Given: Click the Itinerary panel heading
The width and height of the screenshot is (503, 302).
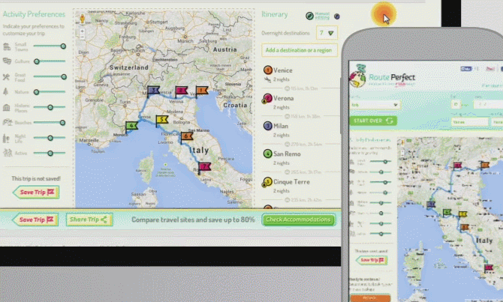Looking at the screenshot, I should [x=275, y=14].
